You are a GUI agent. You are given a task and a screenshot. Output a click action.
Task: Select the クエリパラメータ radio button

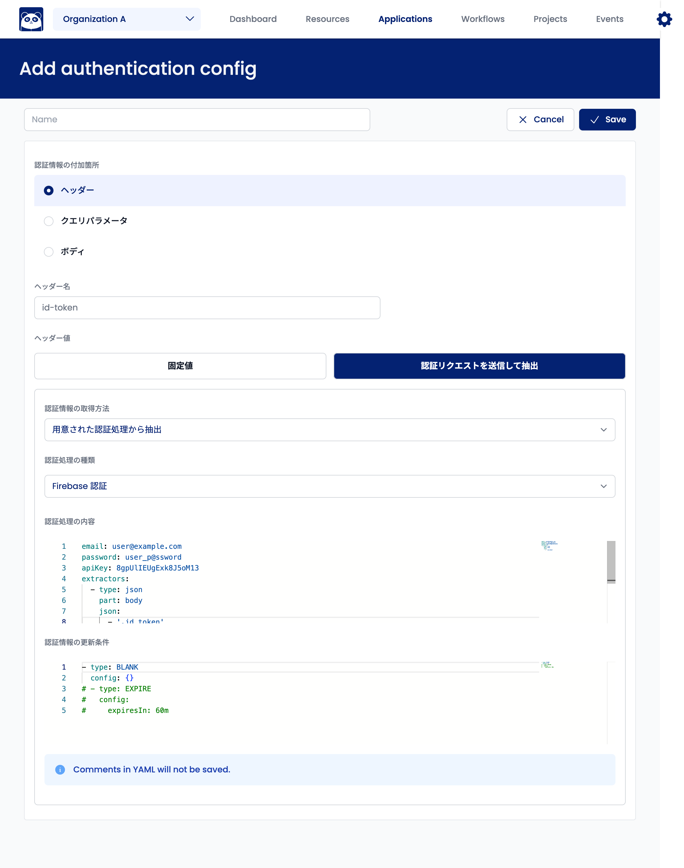pos(49,221)
